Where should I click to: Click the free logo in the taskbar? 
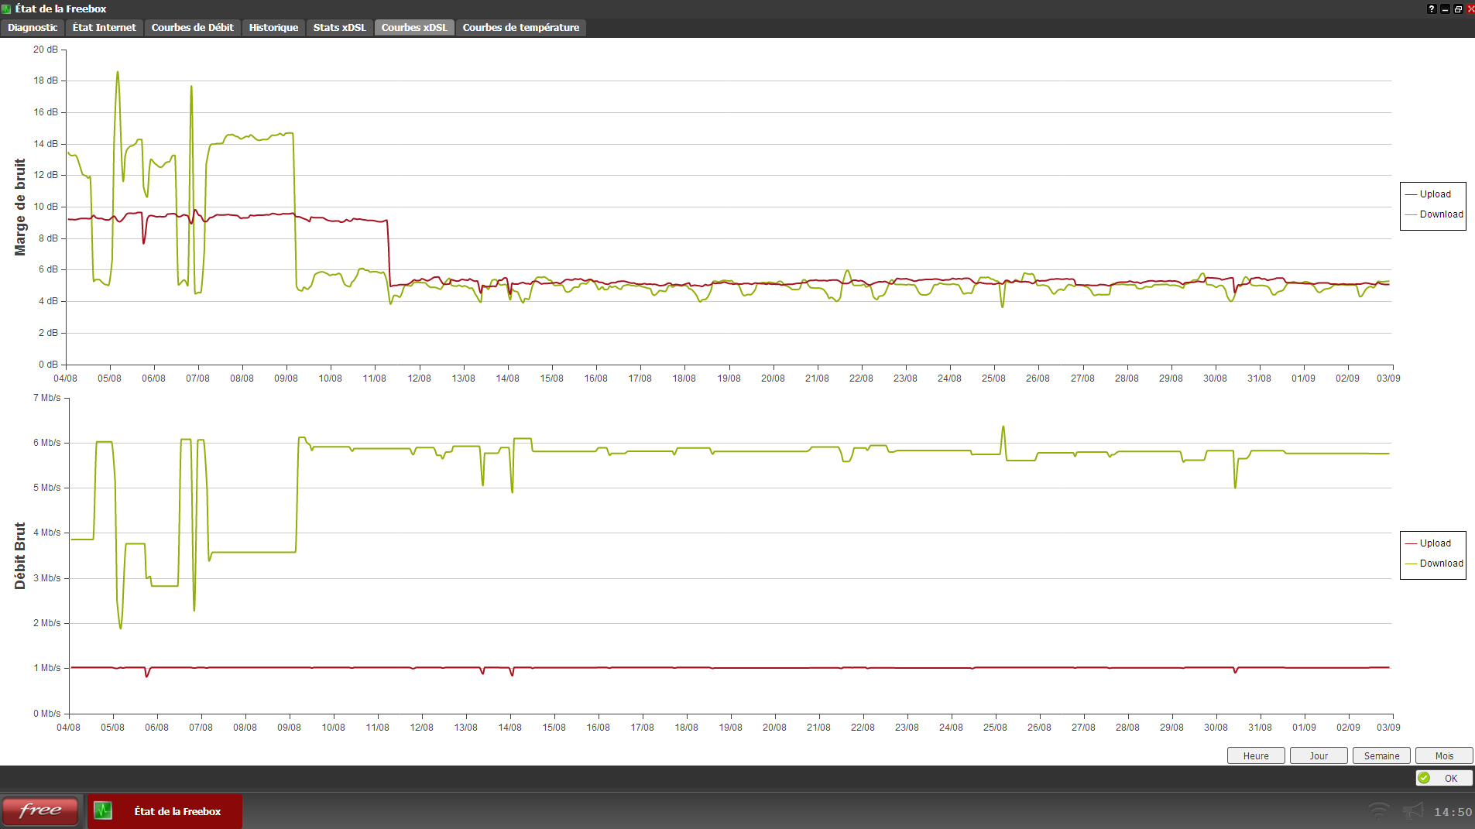pos(40,810)
